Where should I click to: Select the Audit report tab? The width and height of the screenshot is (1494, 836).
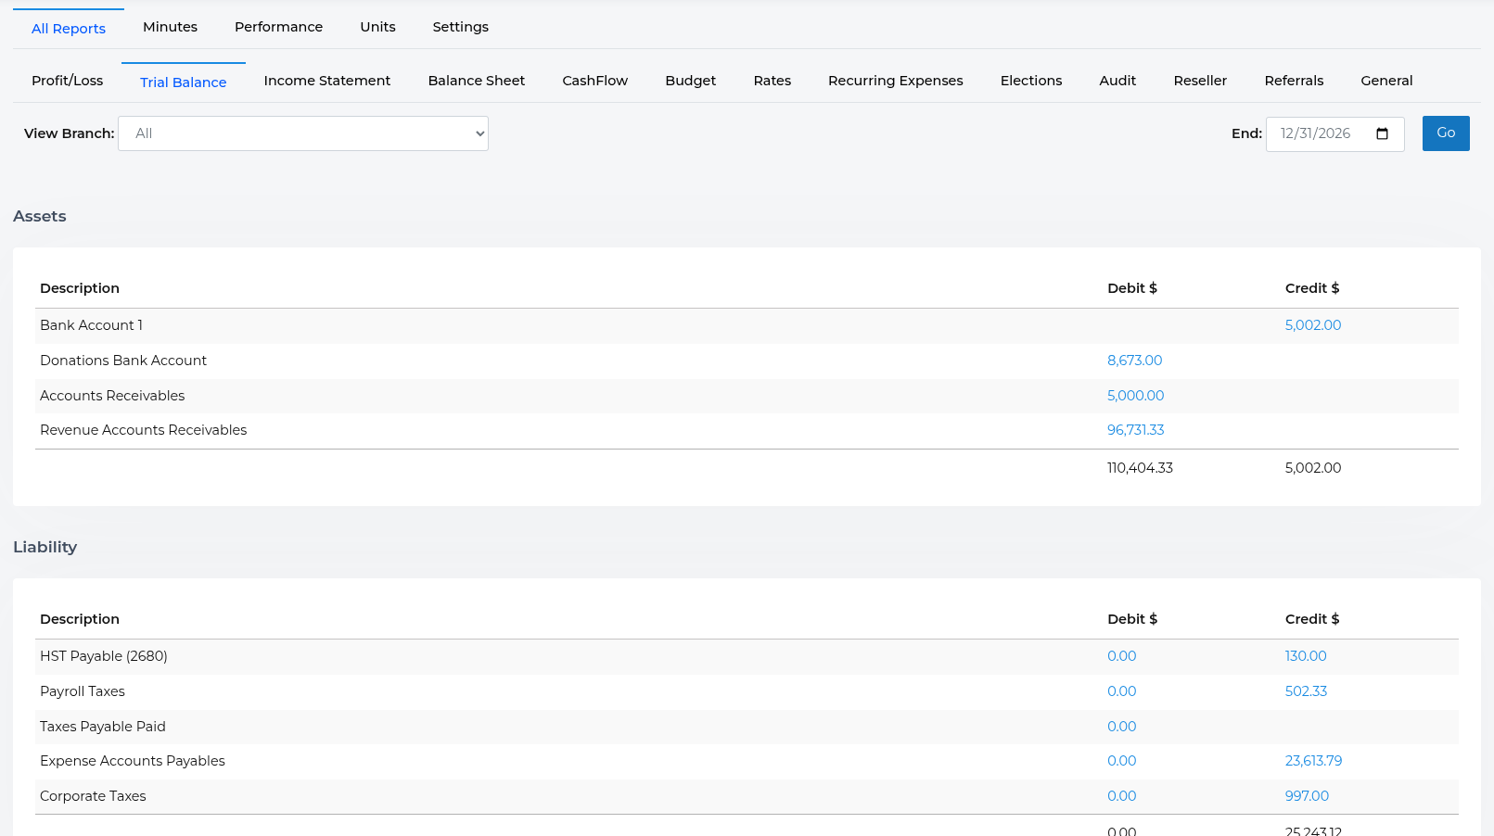pyautogui.click(x=1117, y=81)
